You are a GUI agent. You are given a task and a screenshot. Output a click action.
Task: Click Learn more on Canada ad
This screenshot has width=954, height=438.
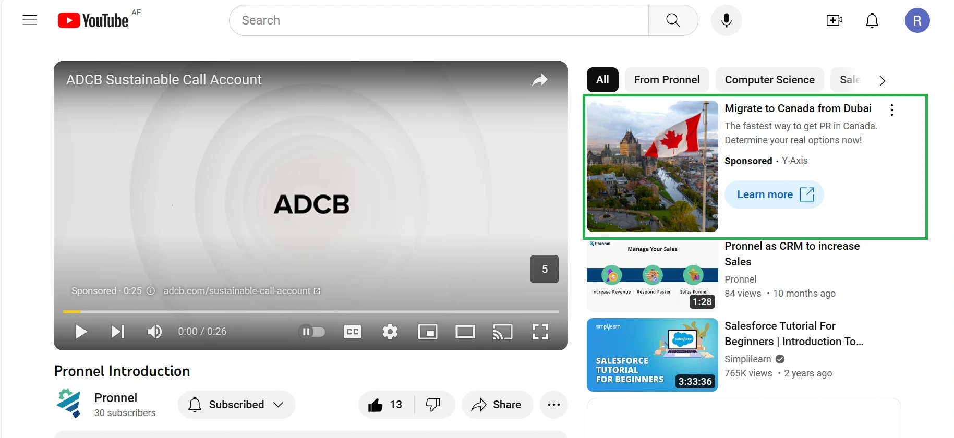coord(774,194)
